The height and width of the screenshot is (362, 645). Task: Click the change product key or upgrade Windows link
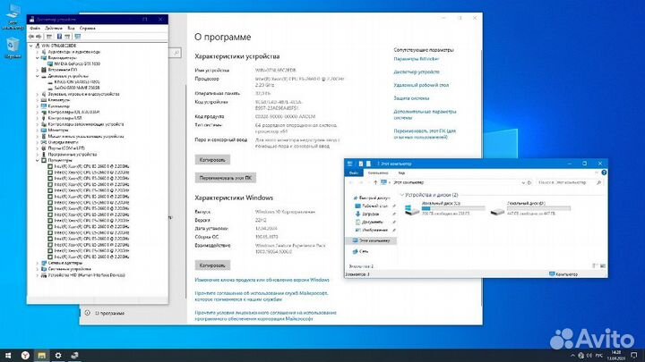262,280
